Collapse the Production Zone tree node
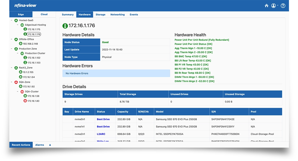Viewport: 298px width, 161px height. [x=11, y=49]
